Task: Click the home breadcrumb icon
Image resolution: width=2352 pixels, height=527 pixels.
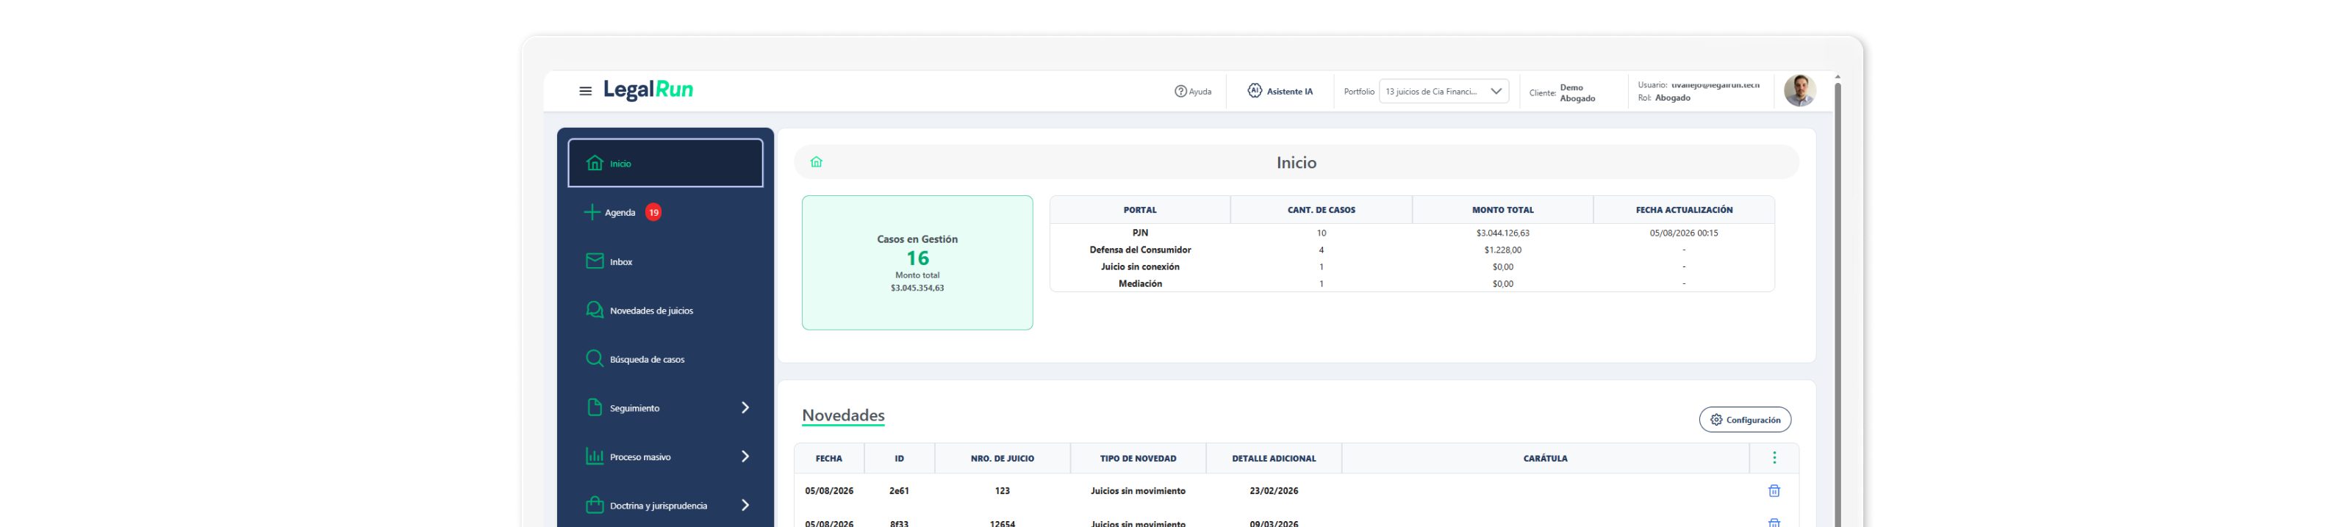Action: tap(817, 162)
